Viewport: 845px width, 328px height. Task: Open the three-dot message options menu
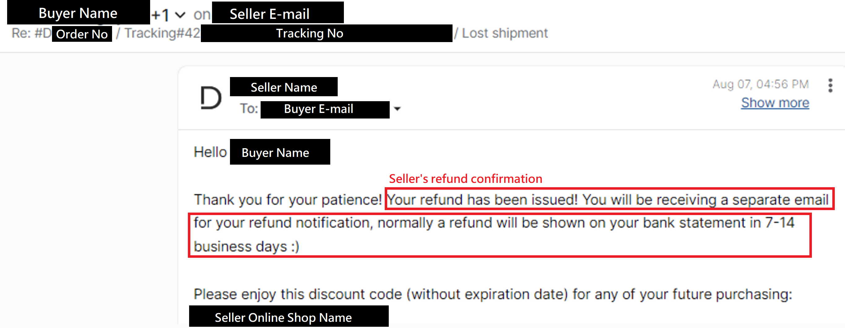[830, 85]
